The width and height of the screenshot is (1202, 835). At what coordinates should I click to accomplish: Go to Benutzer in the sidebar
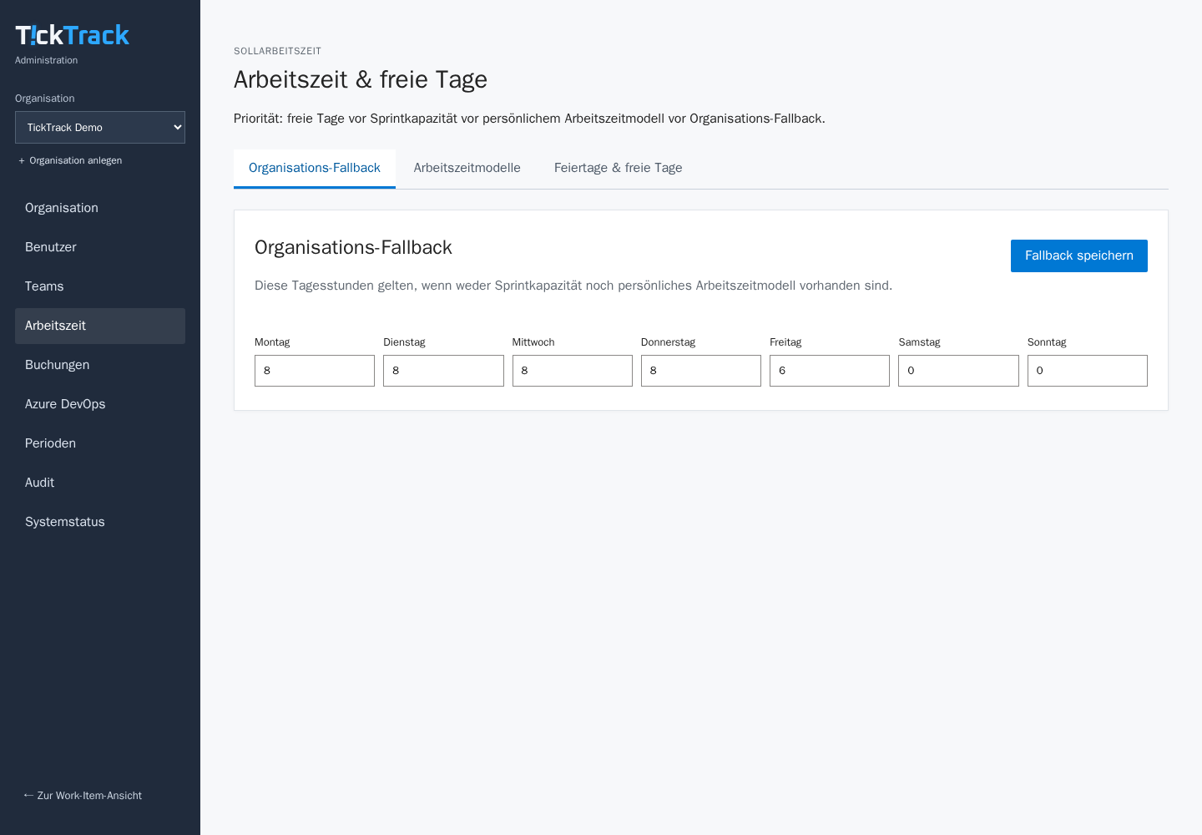pos(100,247)
